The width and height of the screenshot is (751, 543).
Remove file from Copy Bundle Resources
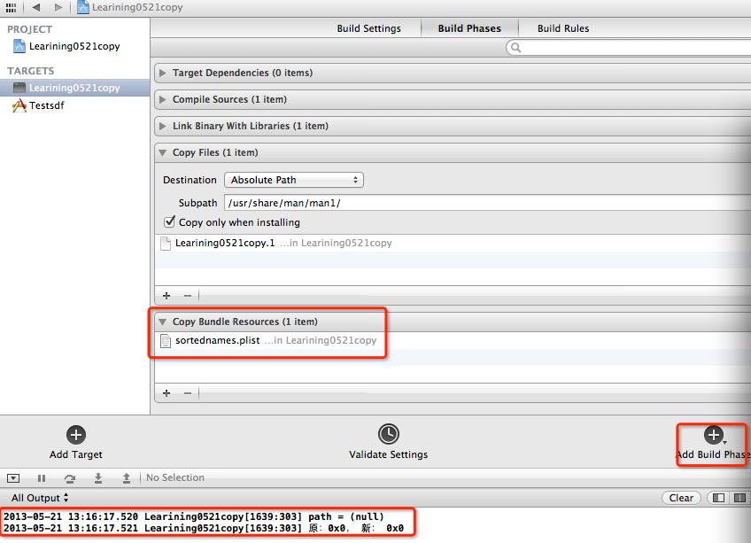(x=188, y=393)
